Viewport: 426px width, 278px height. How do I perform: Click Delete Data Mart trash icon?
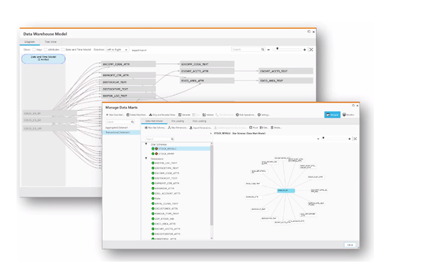(128, 115)
